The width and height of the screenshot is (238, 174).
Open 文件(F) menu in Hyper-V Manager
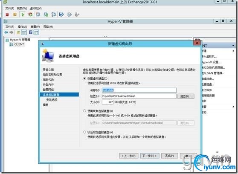pos(10,27)
